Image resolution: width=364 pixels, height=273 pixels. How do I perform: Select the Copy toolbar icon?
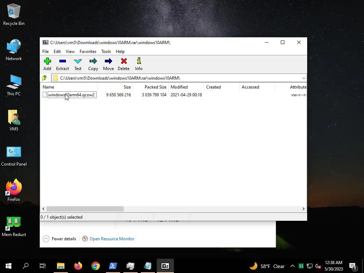coord(93,64)
